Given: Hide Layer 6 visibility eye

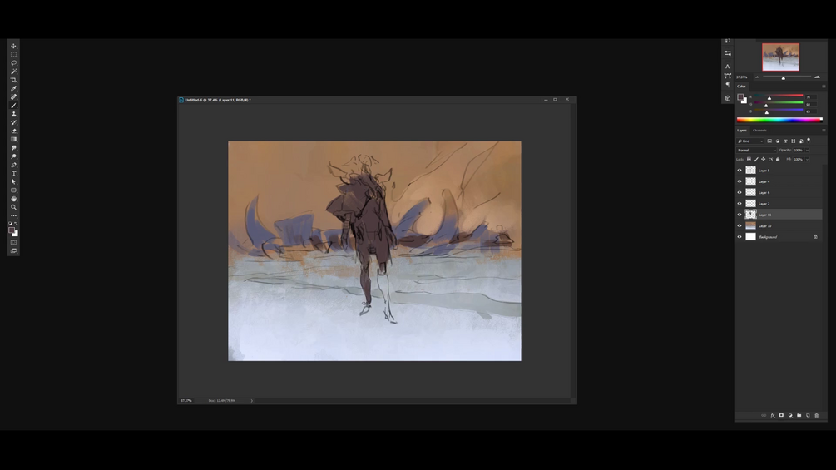Looking at the screenshot, I should click(x=740, y=193).
